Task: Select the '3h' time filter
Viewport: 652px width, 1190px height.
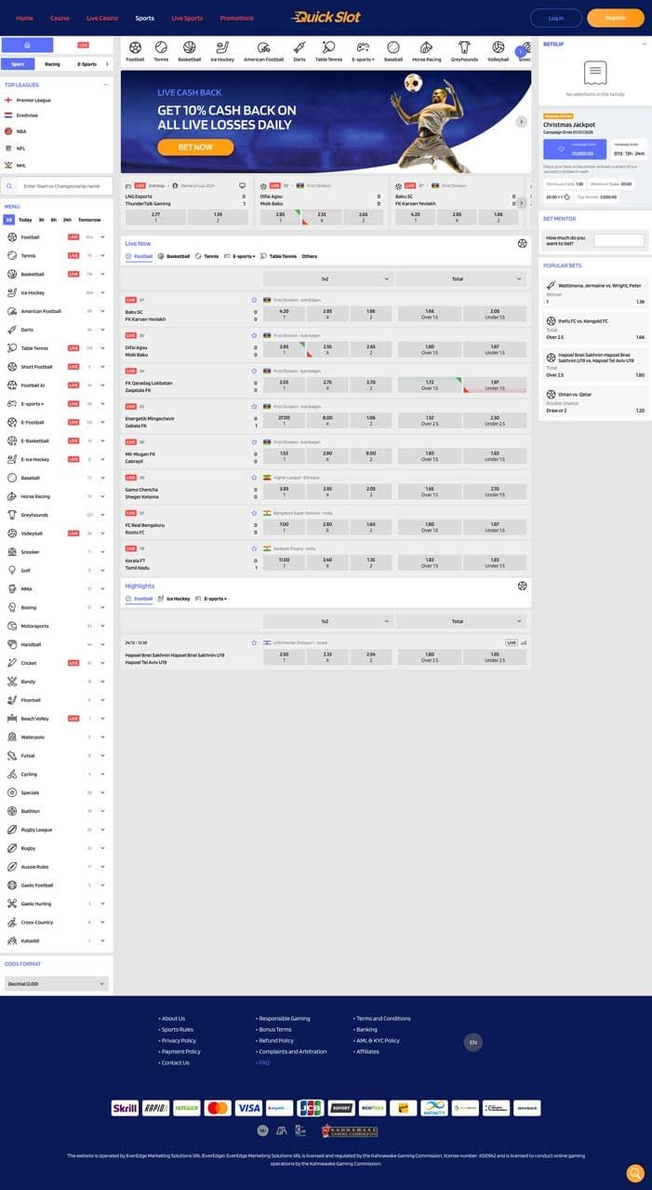Action: click(x=42, y=220)
